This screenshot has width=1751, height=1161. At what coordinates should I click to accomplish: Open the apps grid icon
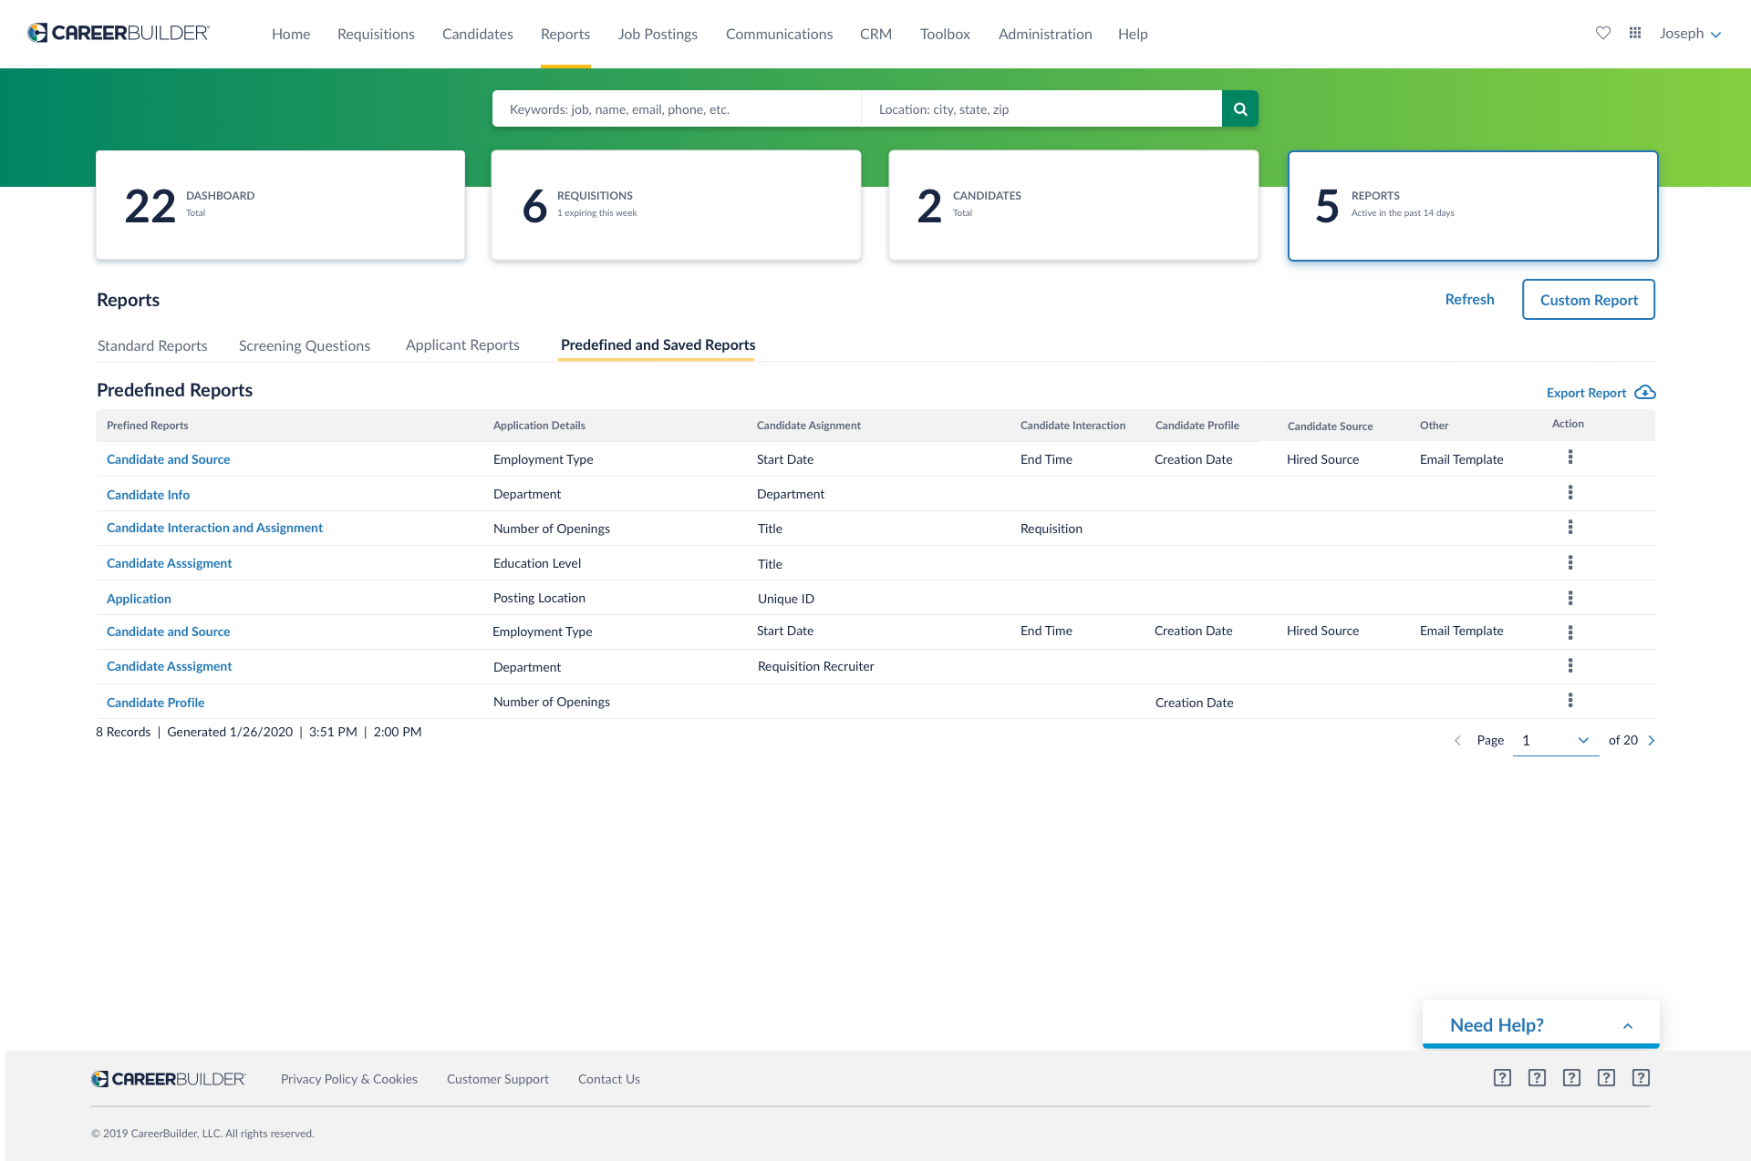tap(1635, 34)
